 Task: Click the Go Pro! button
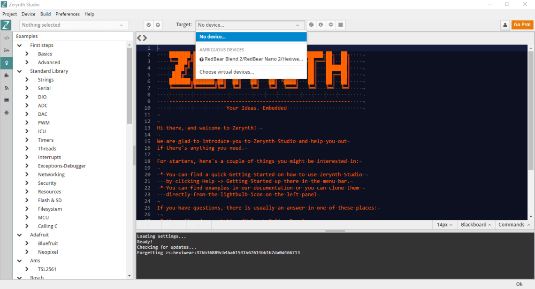tap(522, 24)
